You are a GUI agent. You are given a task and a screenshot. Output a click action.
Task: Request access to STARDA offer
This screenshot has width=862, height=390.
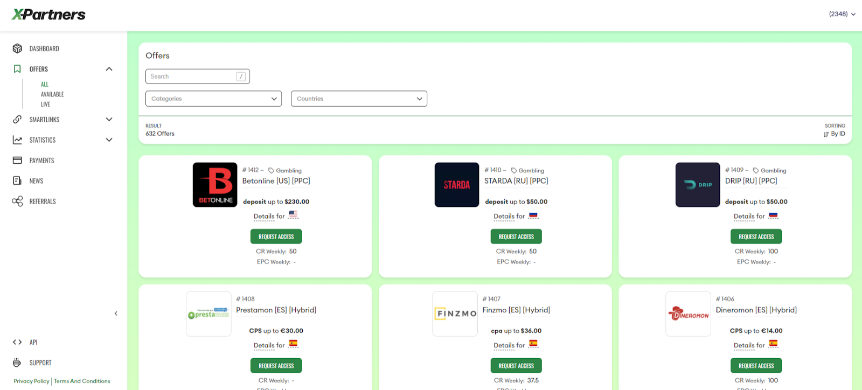tap(516, 236)
